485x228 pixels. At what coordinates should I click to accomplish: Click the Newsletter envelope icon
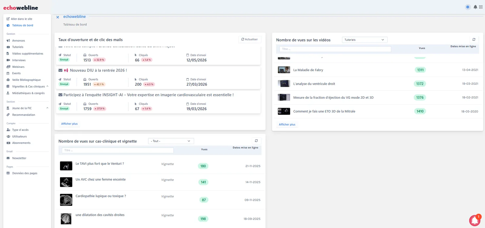pos(8,158)
